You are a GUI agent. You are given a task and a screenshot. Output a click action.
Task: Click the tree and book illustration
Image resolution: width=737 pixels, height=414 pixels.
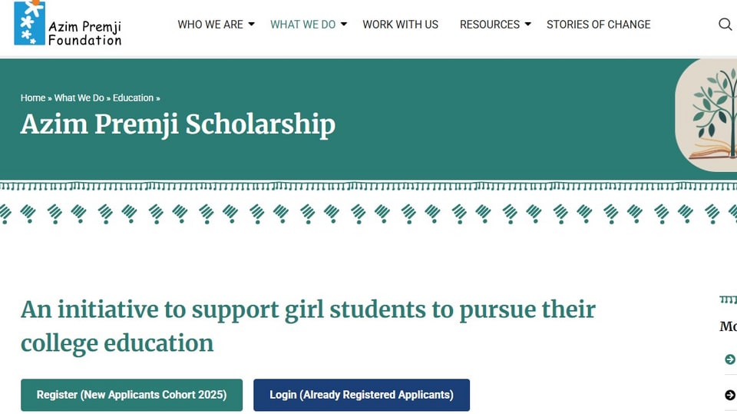706,115
